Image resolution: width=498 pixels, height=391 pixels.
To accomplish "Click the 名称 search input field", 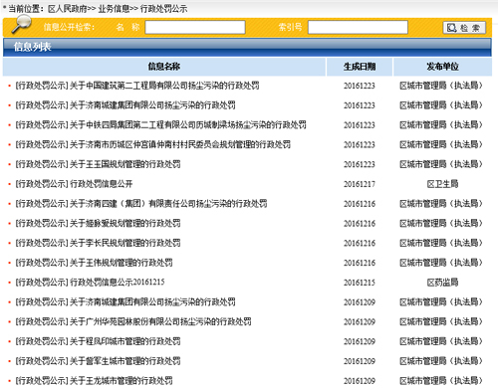I will pyautogui.click(x=195, y=27).
